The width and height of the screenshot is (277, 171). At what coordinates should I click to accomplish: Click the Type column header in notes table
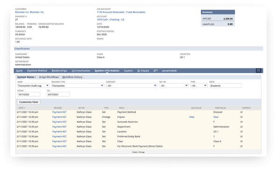pos(106,108)
